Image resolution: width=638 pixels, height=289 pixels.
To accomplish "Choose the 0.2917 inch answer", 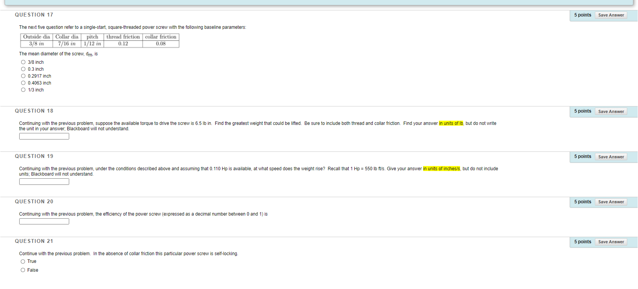I will [x=23, y=76].
